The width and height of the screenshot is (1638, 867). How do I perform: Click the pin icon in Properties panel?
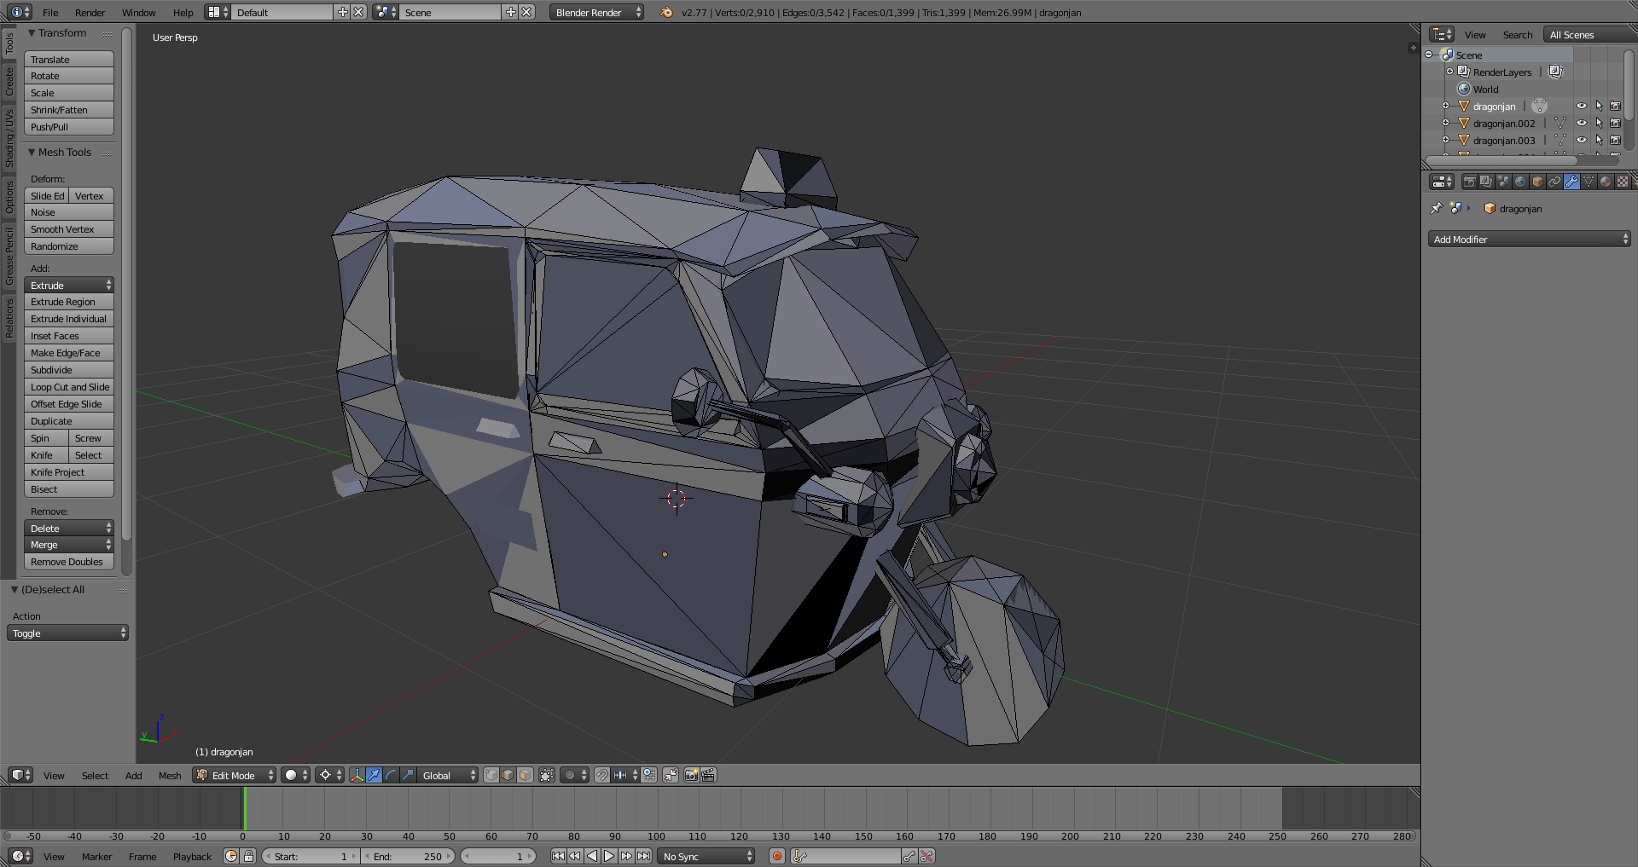(x=1437, y=208)
